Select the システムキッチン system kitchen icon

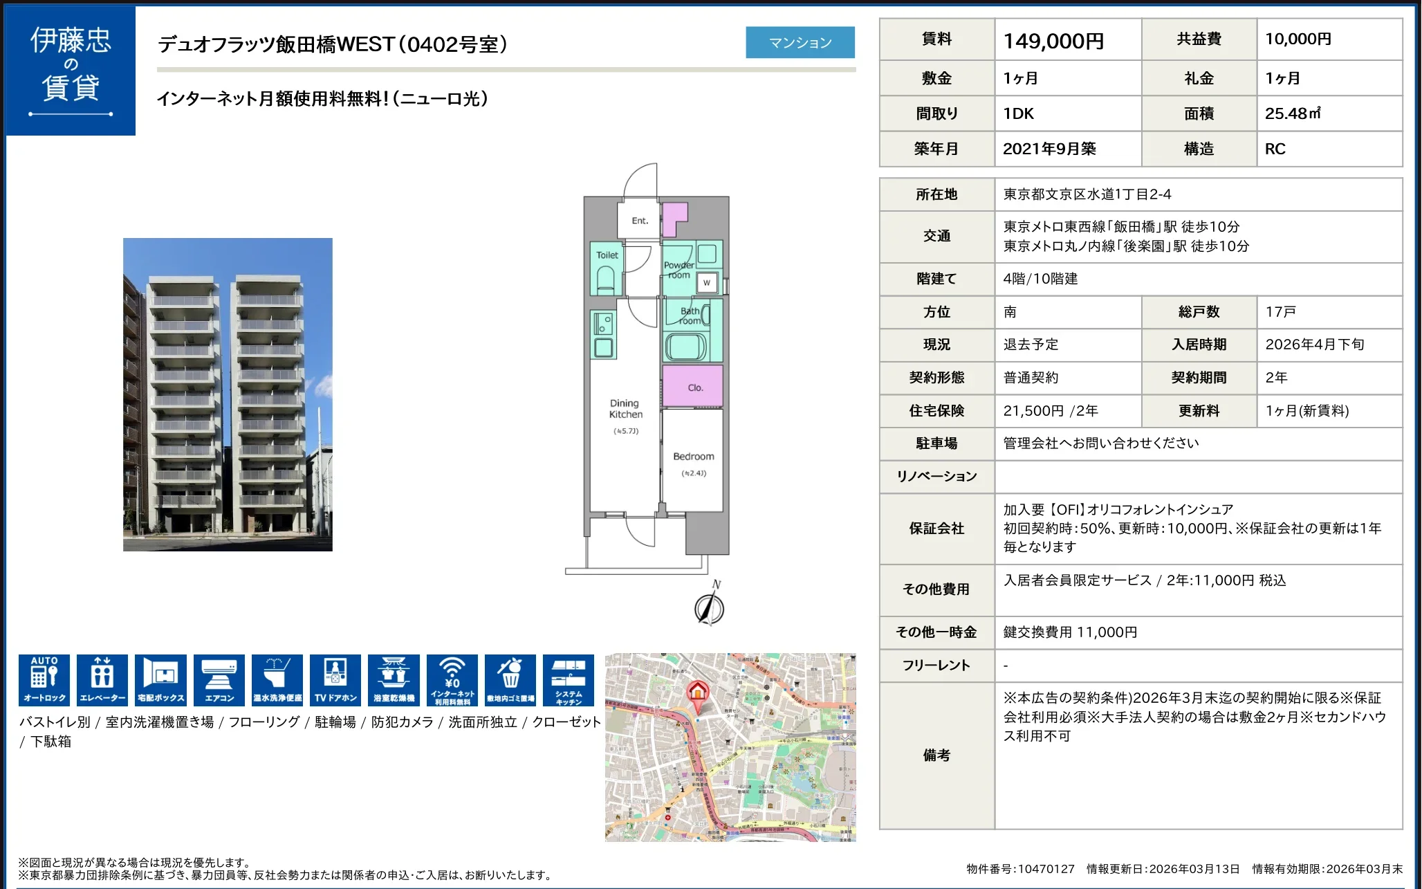click(569, 680)
